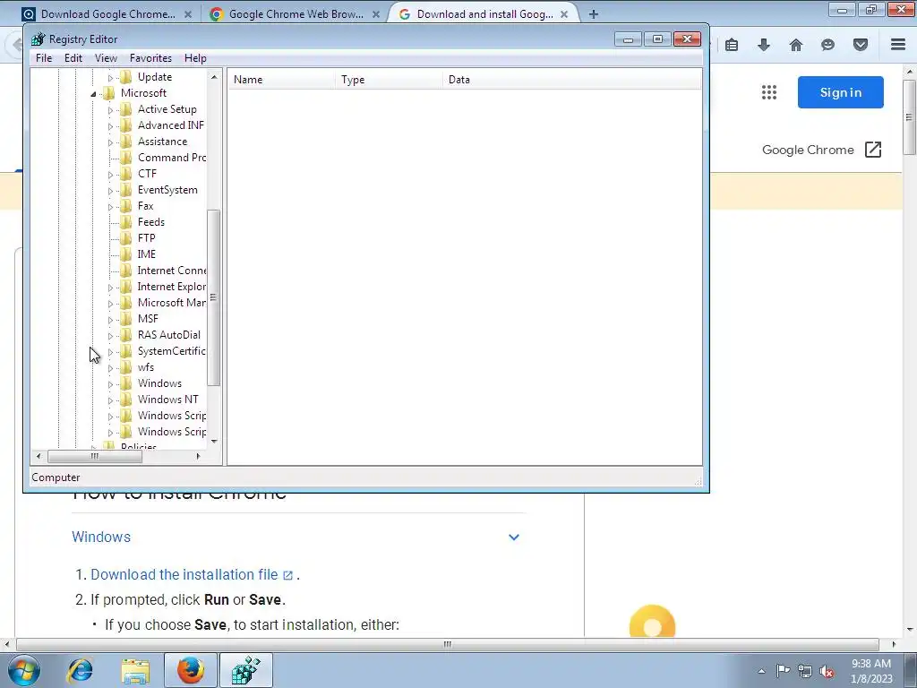Image resolution: width=917 pixels, height=688 pixels.
Task: Select the wfs folder icon
Action: [x=125, y=366]
